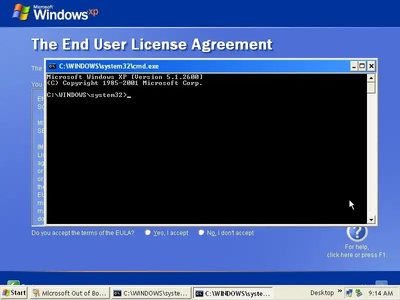Click the console vertical scrollbar thumb
The height and width of the screenshot is (300, 400).
click(371, 88)
